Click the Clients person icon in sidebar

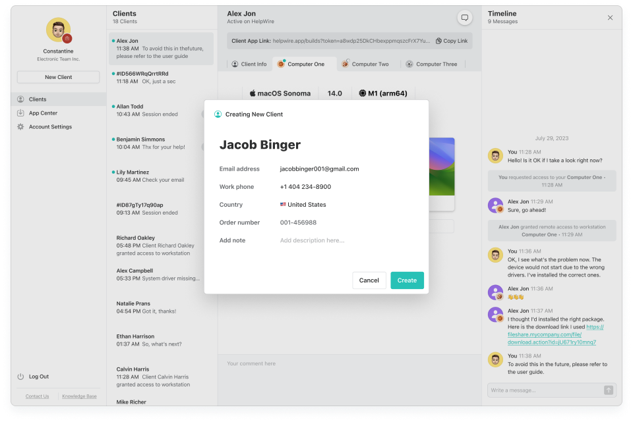point(20,99)
